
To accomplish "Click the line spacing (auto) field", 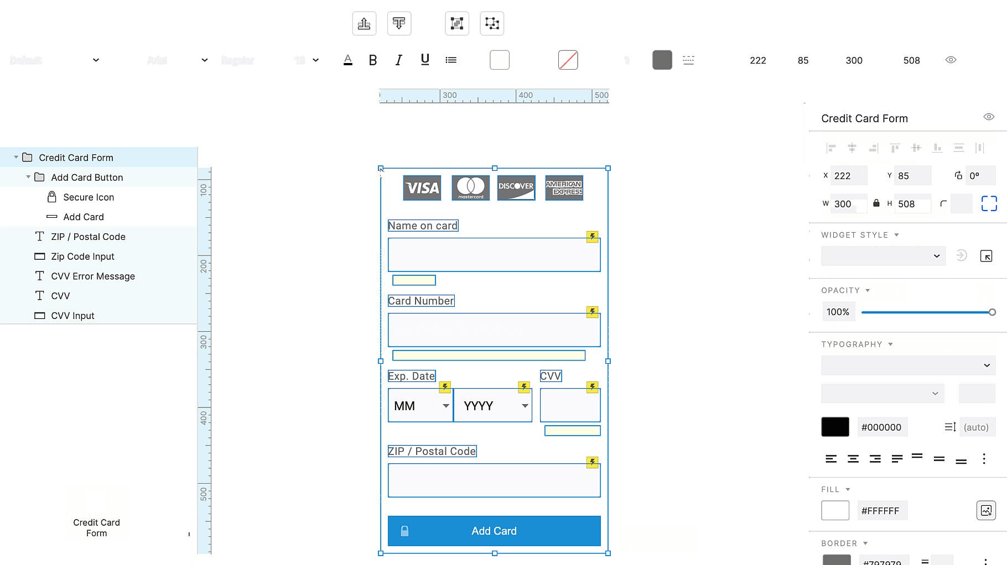I will click(x=977, y=427).
